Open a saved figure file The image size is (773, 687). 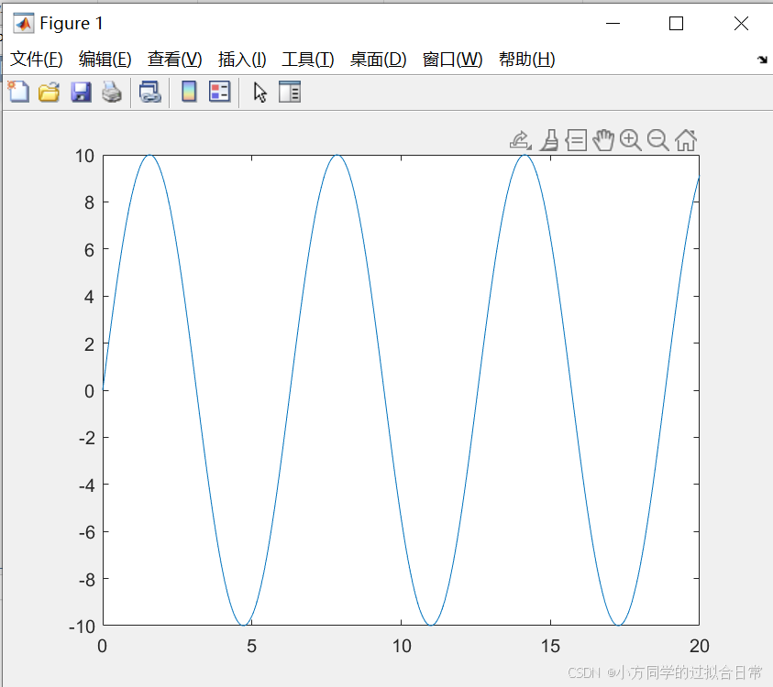(49, 92)
